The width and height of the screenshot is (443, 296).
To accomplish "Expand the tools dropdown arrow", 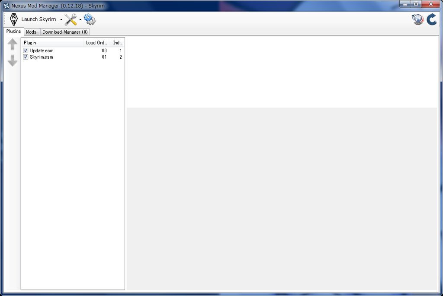I will click(x=80, y=19).
